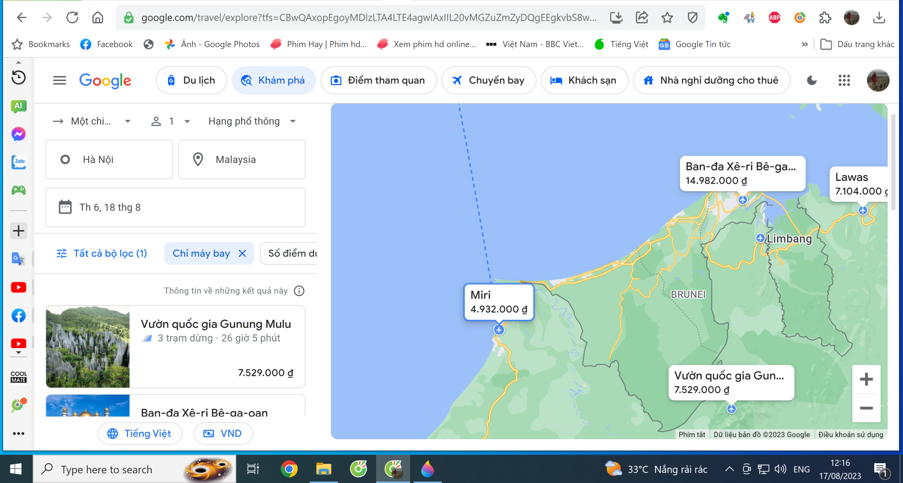Change currency via VND button

click(223, 434)
